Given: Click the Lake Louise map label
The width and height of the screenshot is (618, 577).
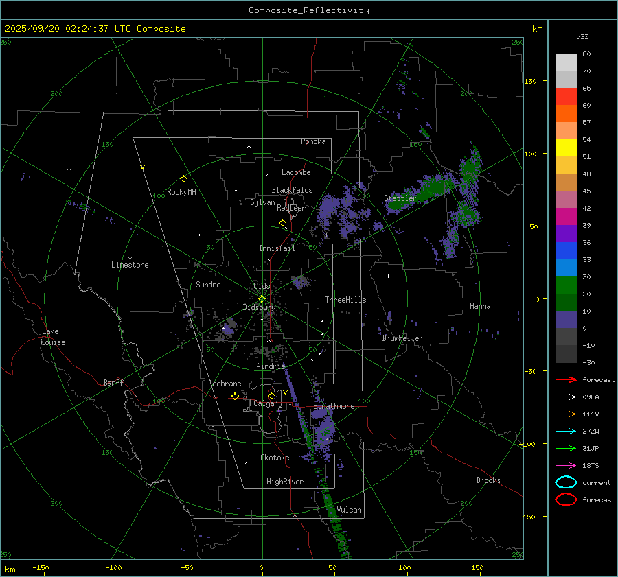Looking at the screenshot, I should 54,337.
